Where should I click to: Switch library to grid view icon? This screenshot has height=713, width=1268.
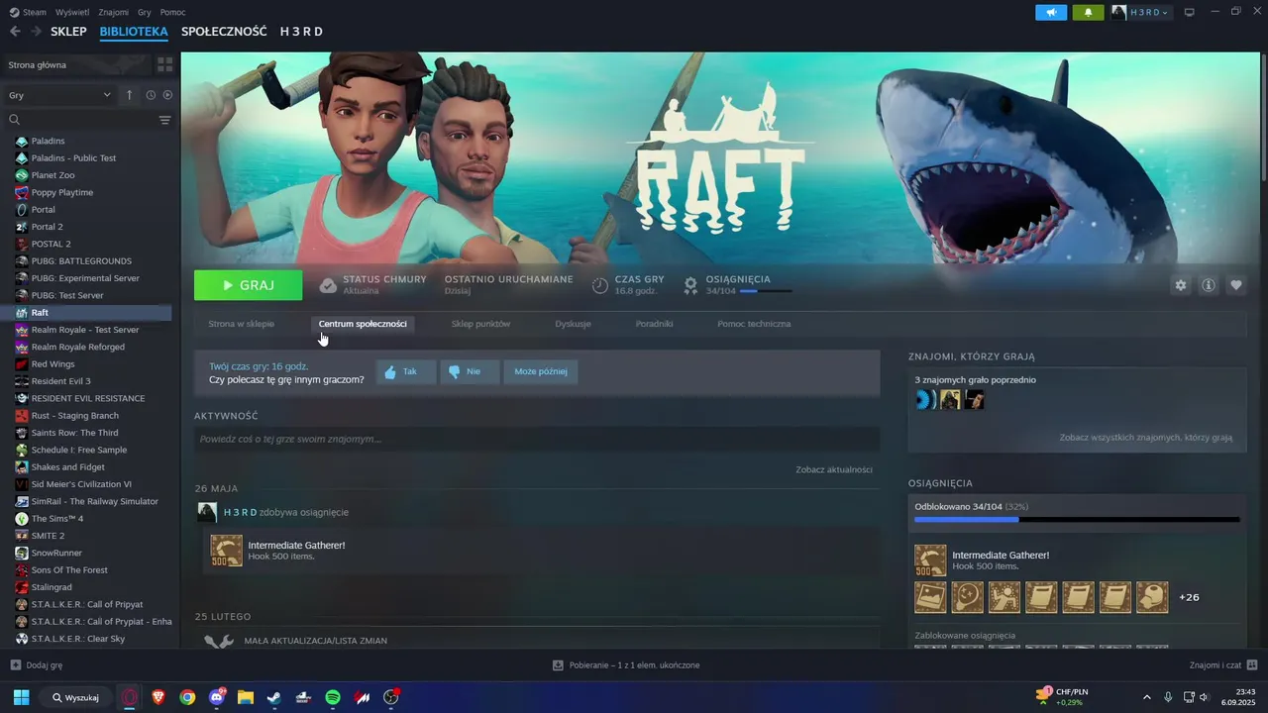pyautogui.click(x=164, y=64)
